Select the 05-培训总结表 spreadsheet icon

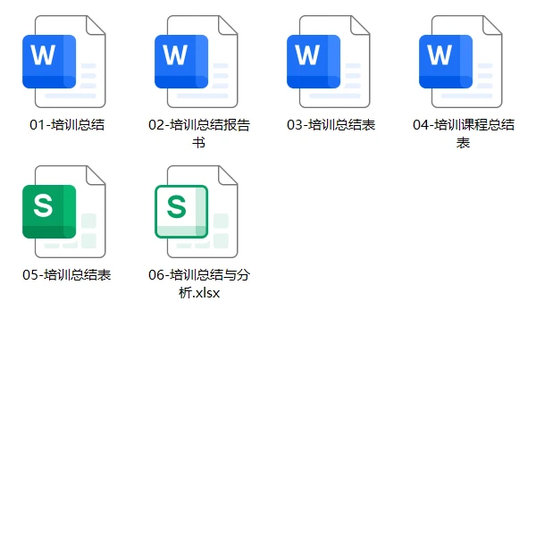tap(64, 212)
